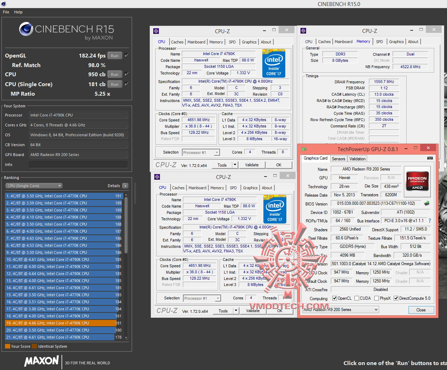This screenshot has height=370, width=447.
Task: Run the CPU benchmark
Action: [114, 74]
